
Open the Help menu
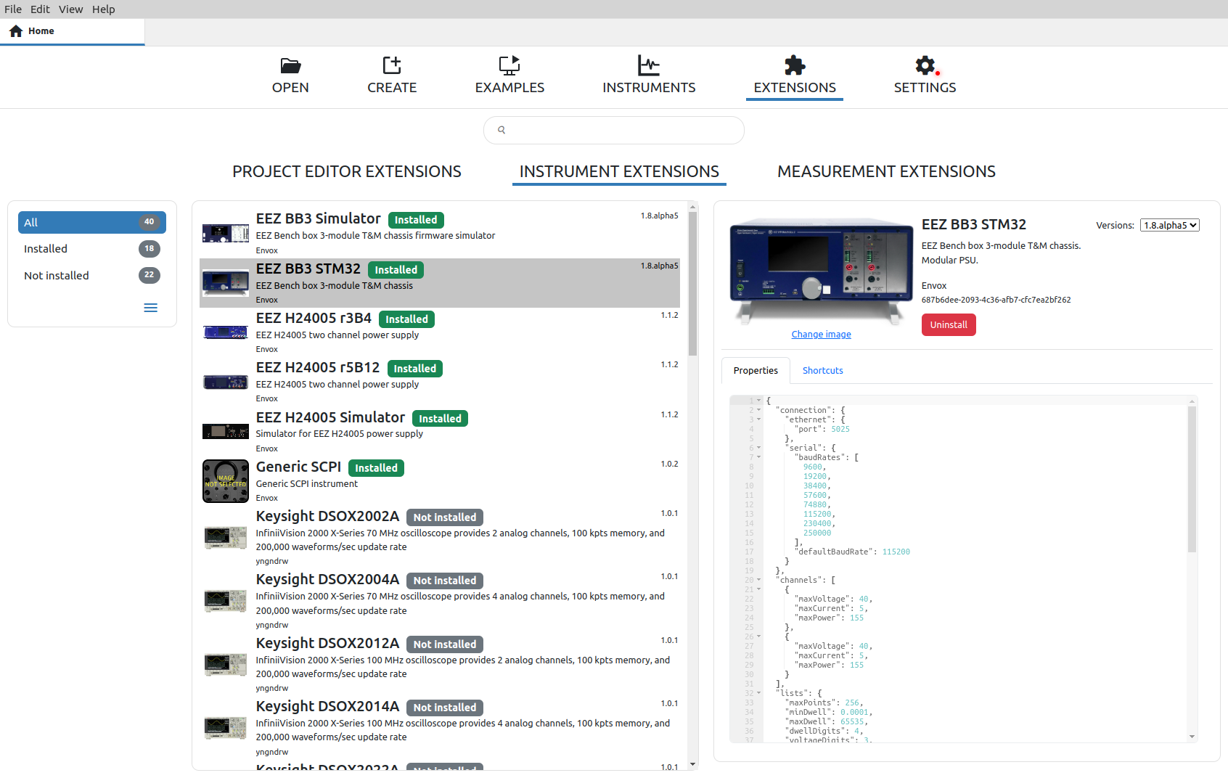coord(103,9)
